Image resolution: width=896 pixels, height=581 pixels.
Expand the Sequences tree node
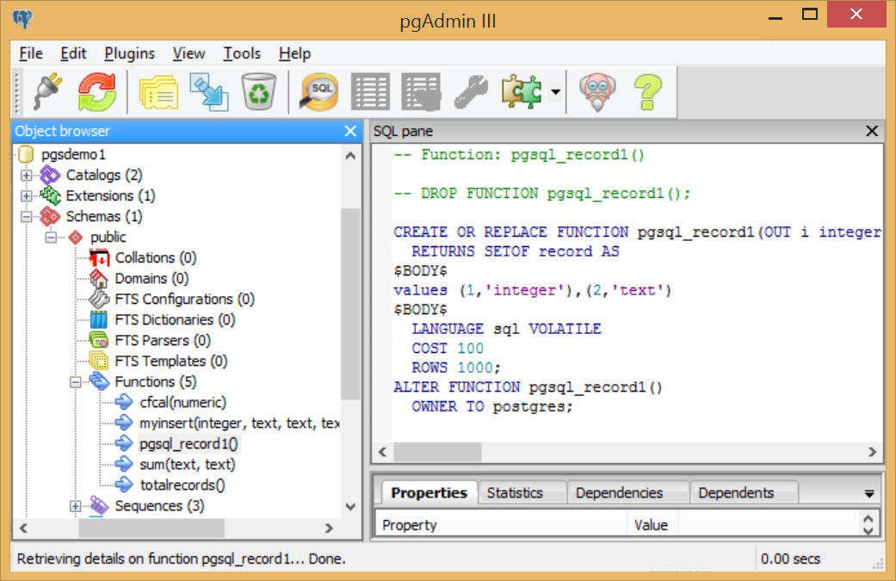tap(75, 506)
